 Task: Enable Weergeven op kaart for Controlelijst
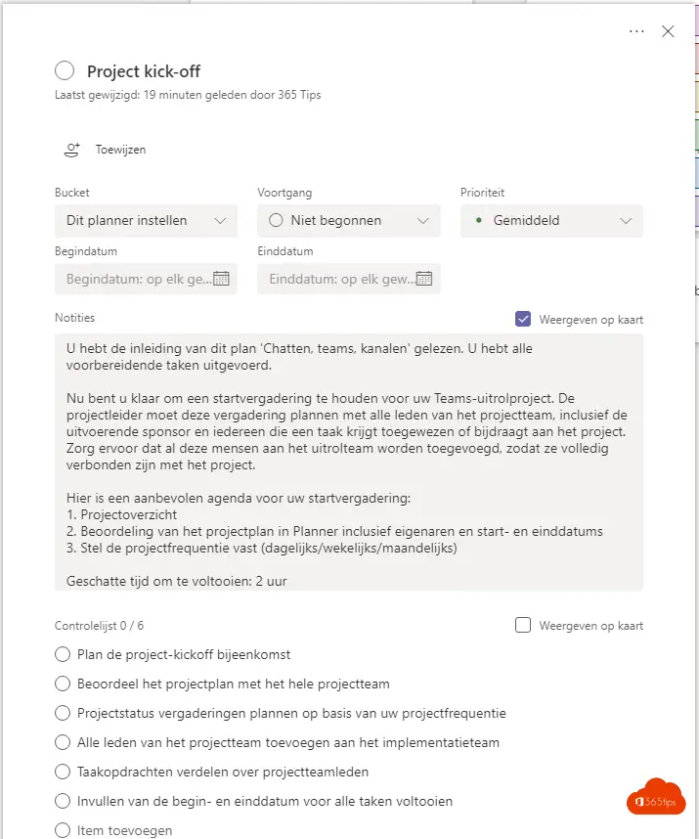(523, 626)
